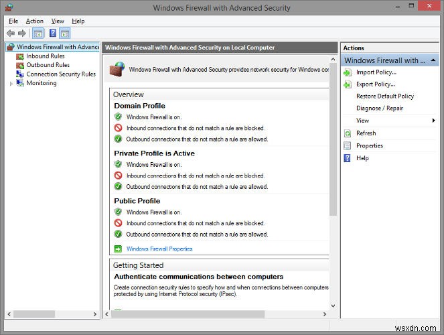Open the Help menu in menu bar
The width and height of the screenshot is (444, 335).
(78, 21)
